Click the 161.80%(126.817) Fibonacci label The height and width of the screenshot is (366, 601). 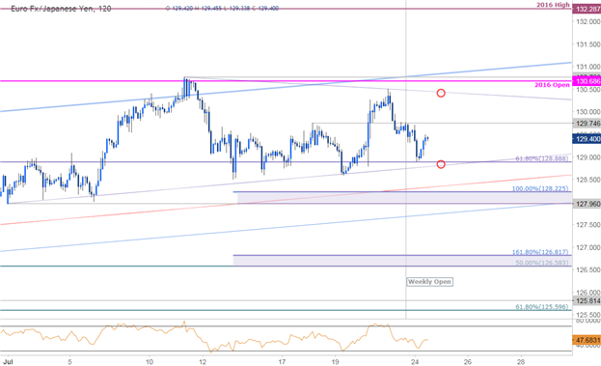point(540,252)
